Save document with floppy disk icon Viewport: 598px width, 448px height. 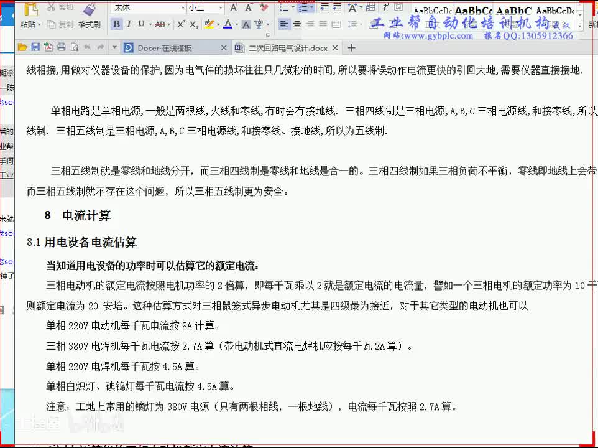click(x=35, y=47)
